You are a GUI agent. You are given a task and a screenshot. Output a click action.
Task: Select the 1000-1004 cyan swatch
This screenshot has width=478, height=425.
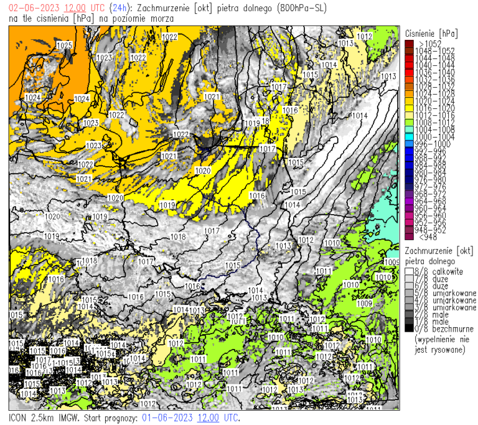click(409, 137)
